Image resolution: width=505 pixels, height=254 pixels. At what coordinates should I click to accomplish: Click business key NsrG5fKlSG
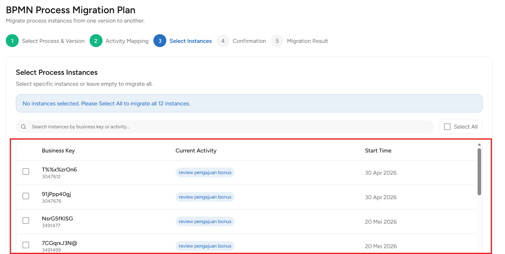pyautogui.click(x=57, y=219)
